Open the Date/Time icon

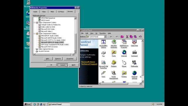coord(134,43)
